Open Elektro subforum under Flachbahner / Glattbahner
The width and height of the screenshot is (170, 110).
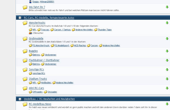[36, 64]
